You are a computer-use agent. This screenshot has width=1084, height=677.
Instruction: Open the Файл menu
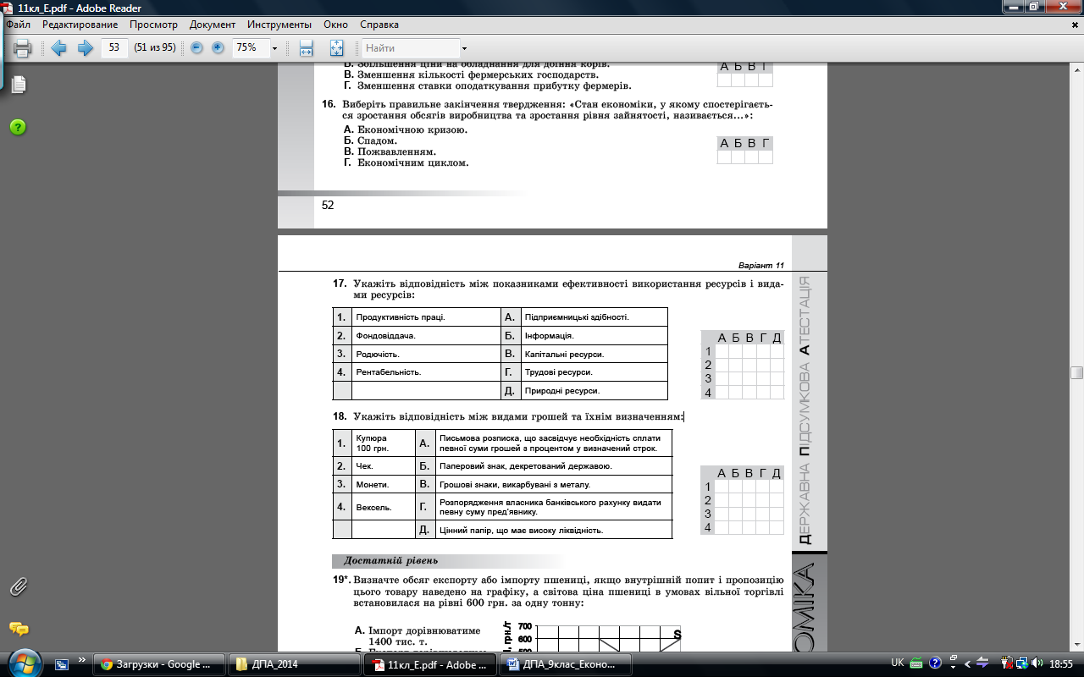pos(18,25)
